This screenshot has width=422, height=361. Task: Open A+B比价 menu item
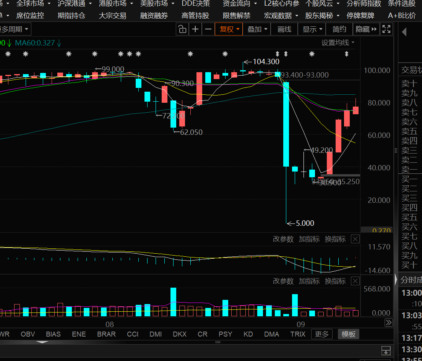click(x=402, y=16)
